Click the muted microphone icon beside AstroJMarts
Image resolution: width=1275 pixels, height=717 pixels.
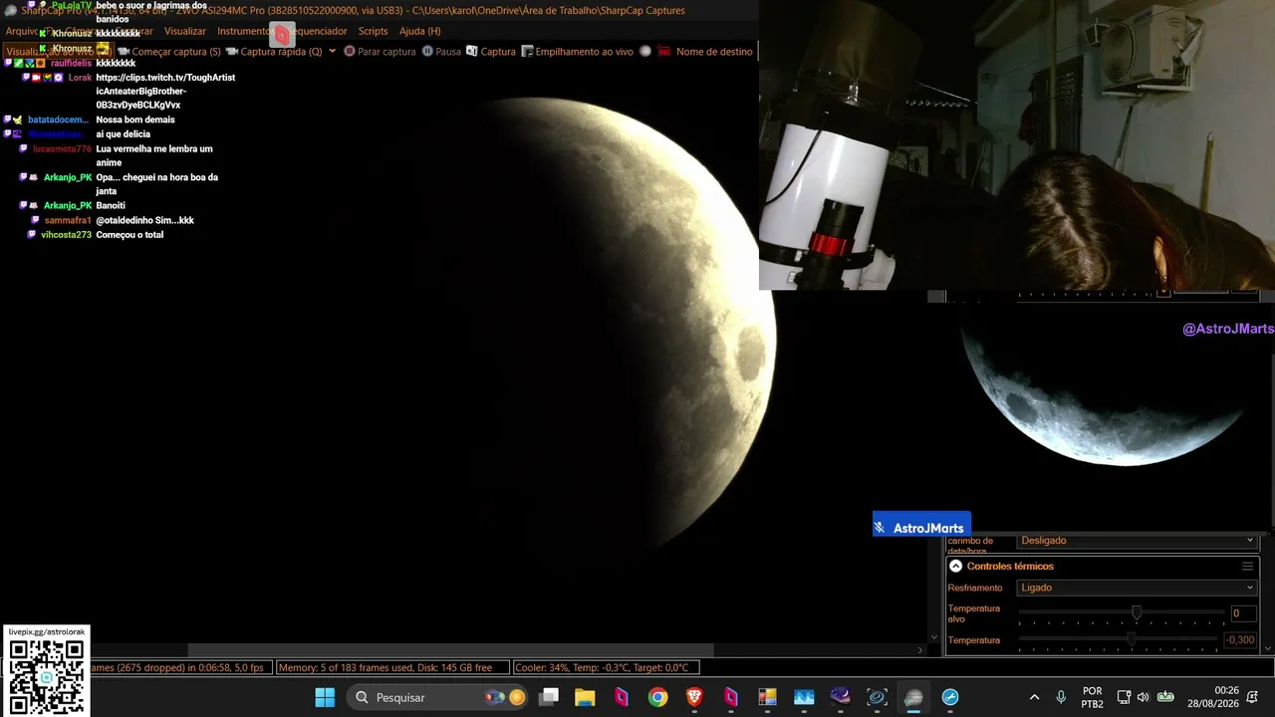(881, 528)
